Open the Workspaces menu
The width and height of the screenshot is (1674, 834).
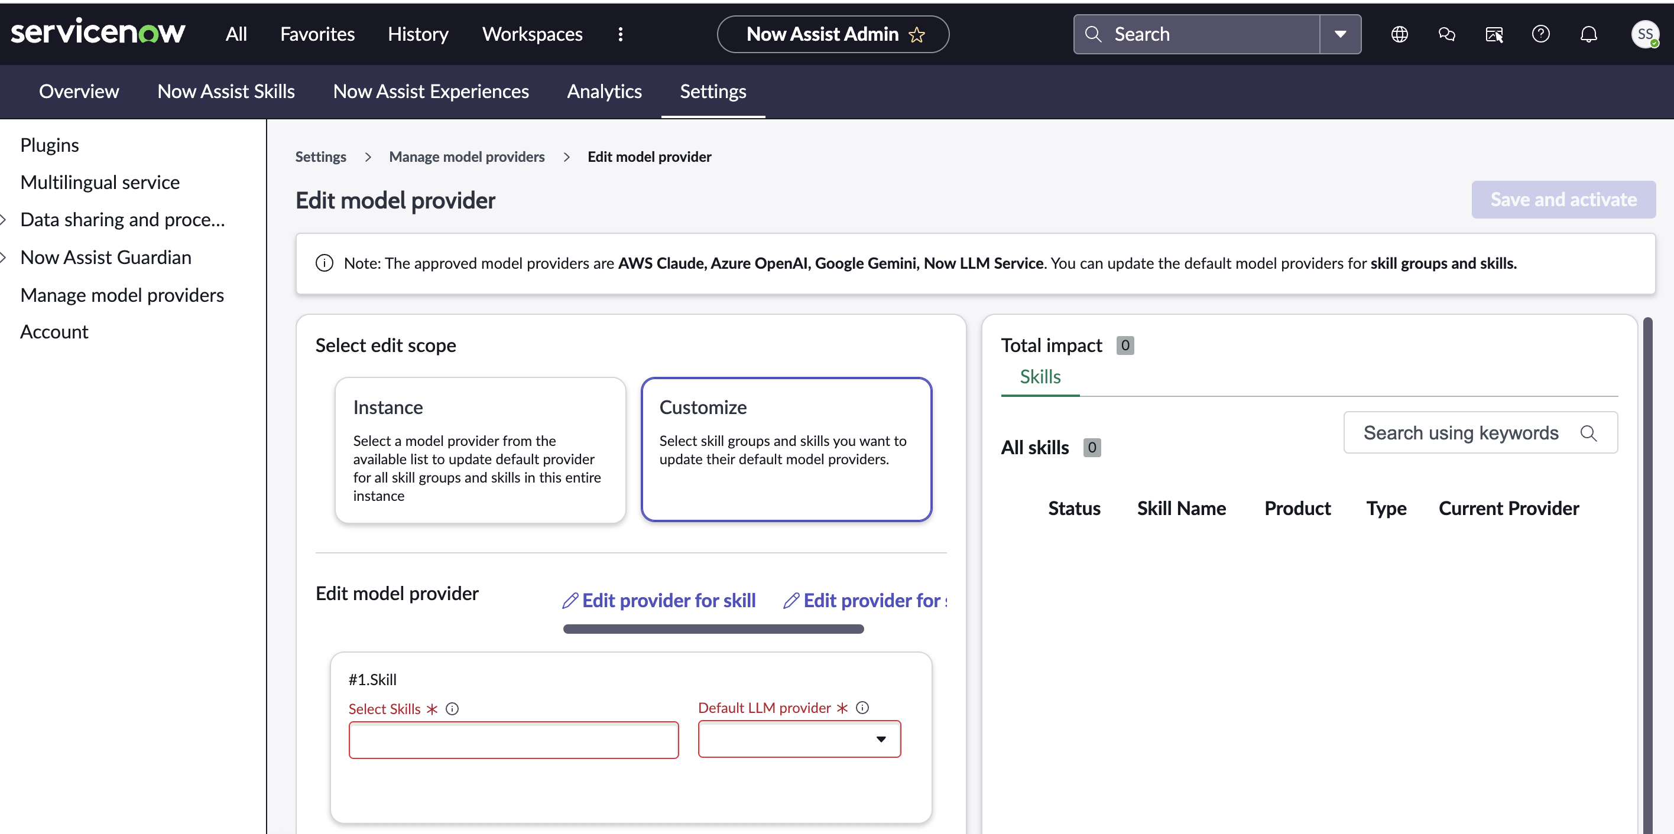532,34
